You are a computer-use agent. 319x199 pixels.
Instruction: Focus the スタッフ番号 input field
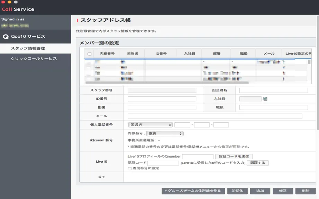(162, 91)
